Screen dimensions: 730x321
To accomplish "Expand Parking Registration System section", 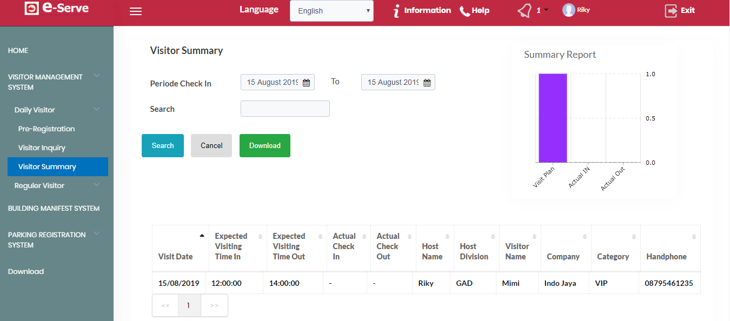I will tap(97, 233).
